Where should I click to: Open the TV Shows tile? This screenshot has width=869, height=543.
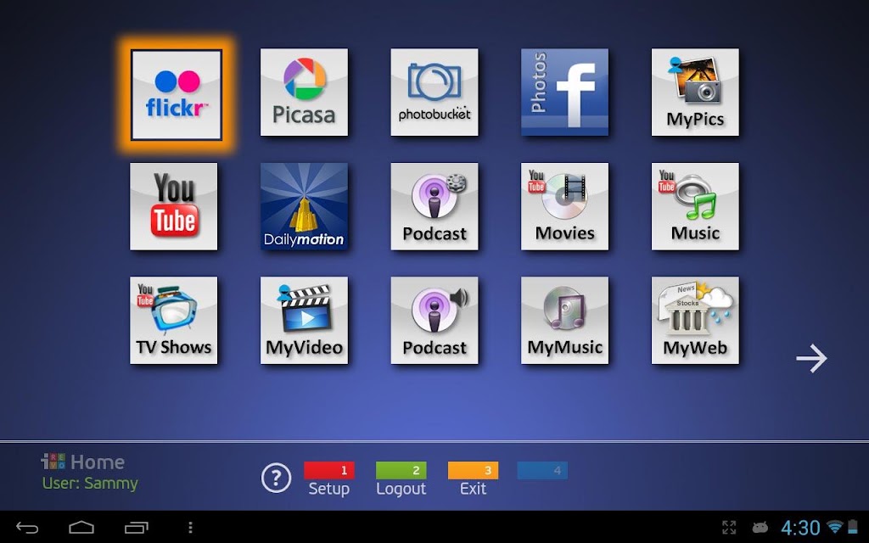[x=173, y=320]
